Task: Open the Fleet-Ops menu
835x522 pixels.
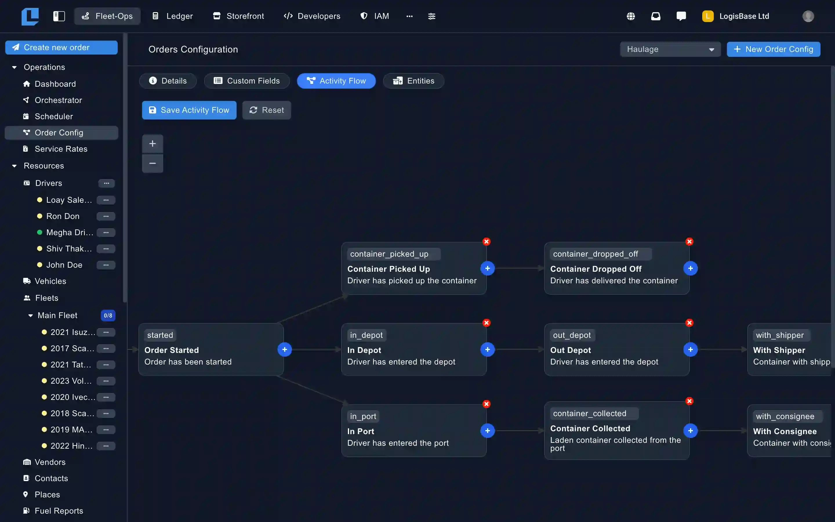Action: 107,16
